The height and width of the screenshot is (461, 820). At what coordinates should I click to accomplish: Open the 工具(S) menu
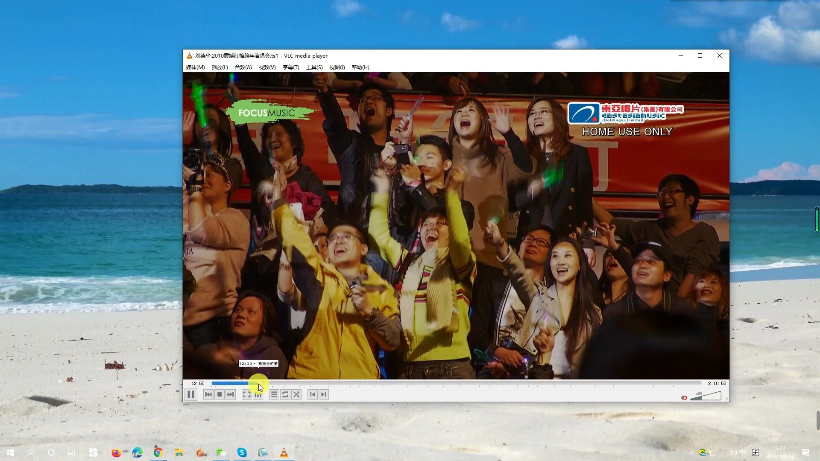(314, 67)
